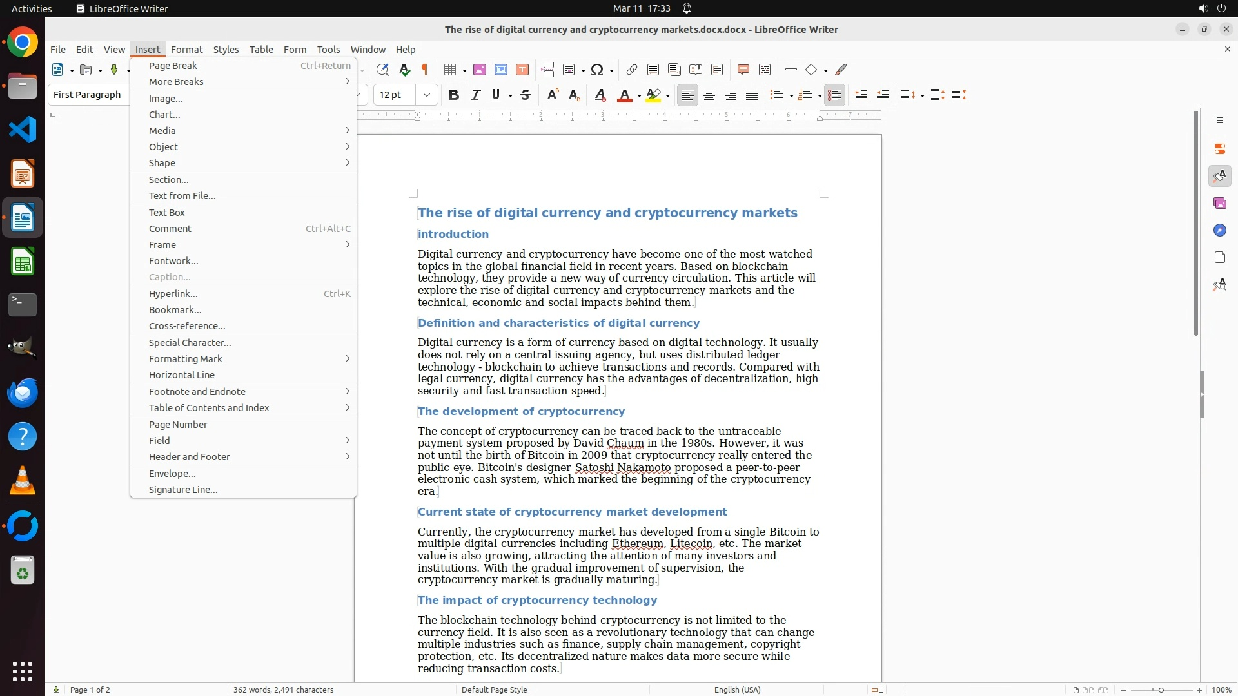The width and height of the screenshot is (1238, 696).
Task: Apply the red font color swatch
Action: 624,95
